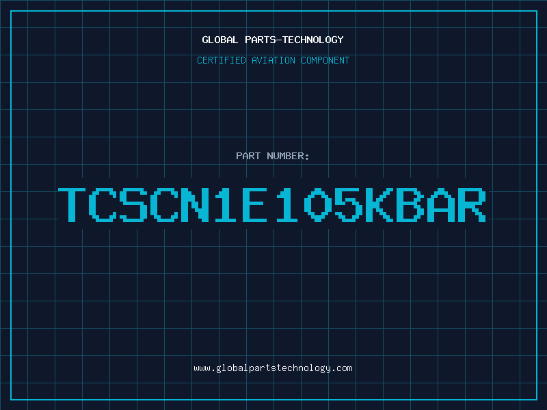The width and height of the screenshot is (547, 410).
Task: Select the part number TCSCN1E105KBAR
Action: click(272, 204)
